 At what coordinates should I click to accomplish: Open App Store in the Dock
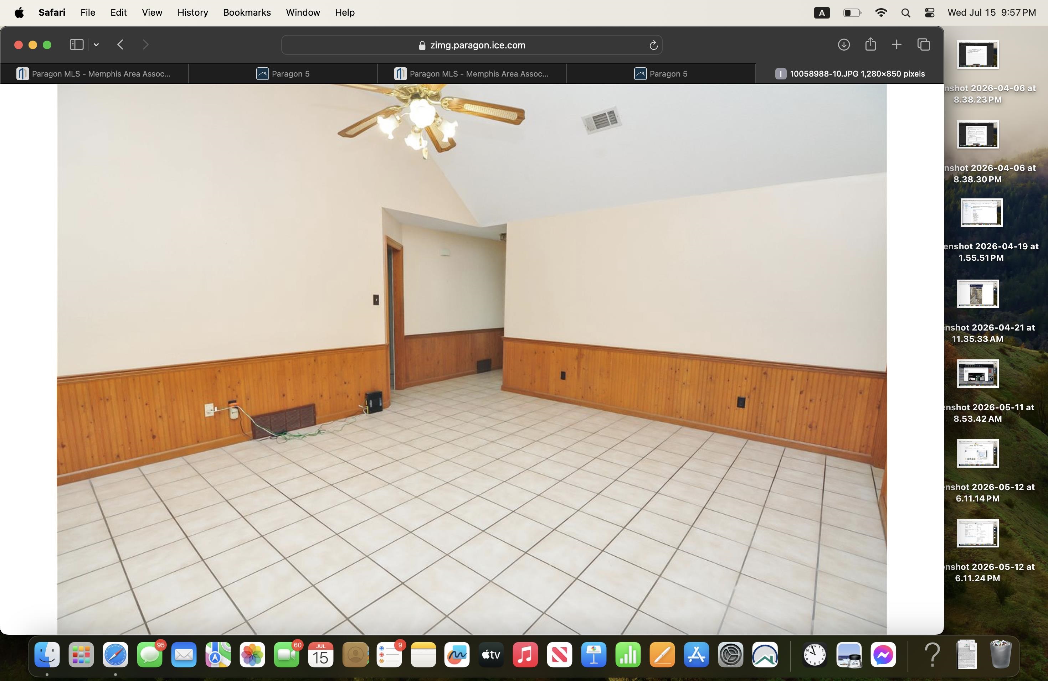click(x=697, y=655)
